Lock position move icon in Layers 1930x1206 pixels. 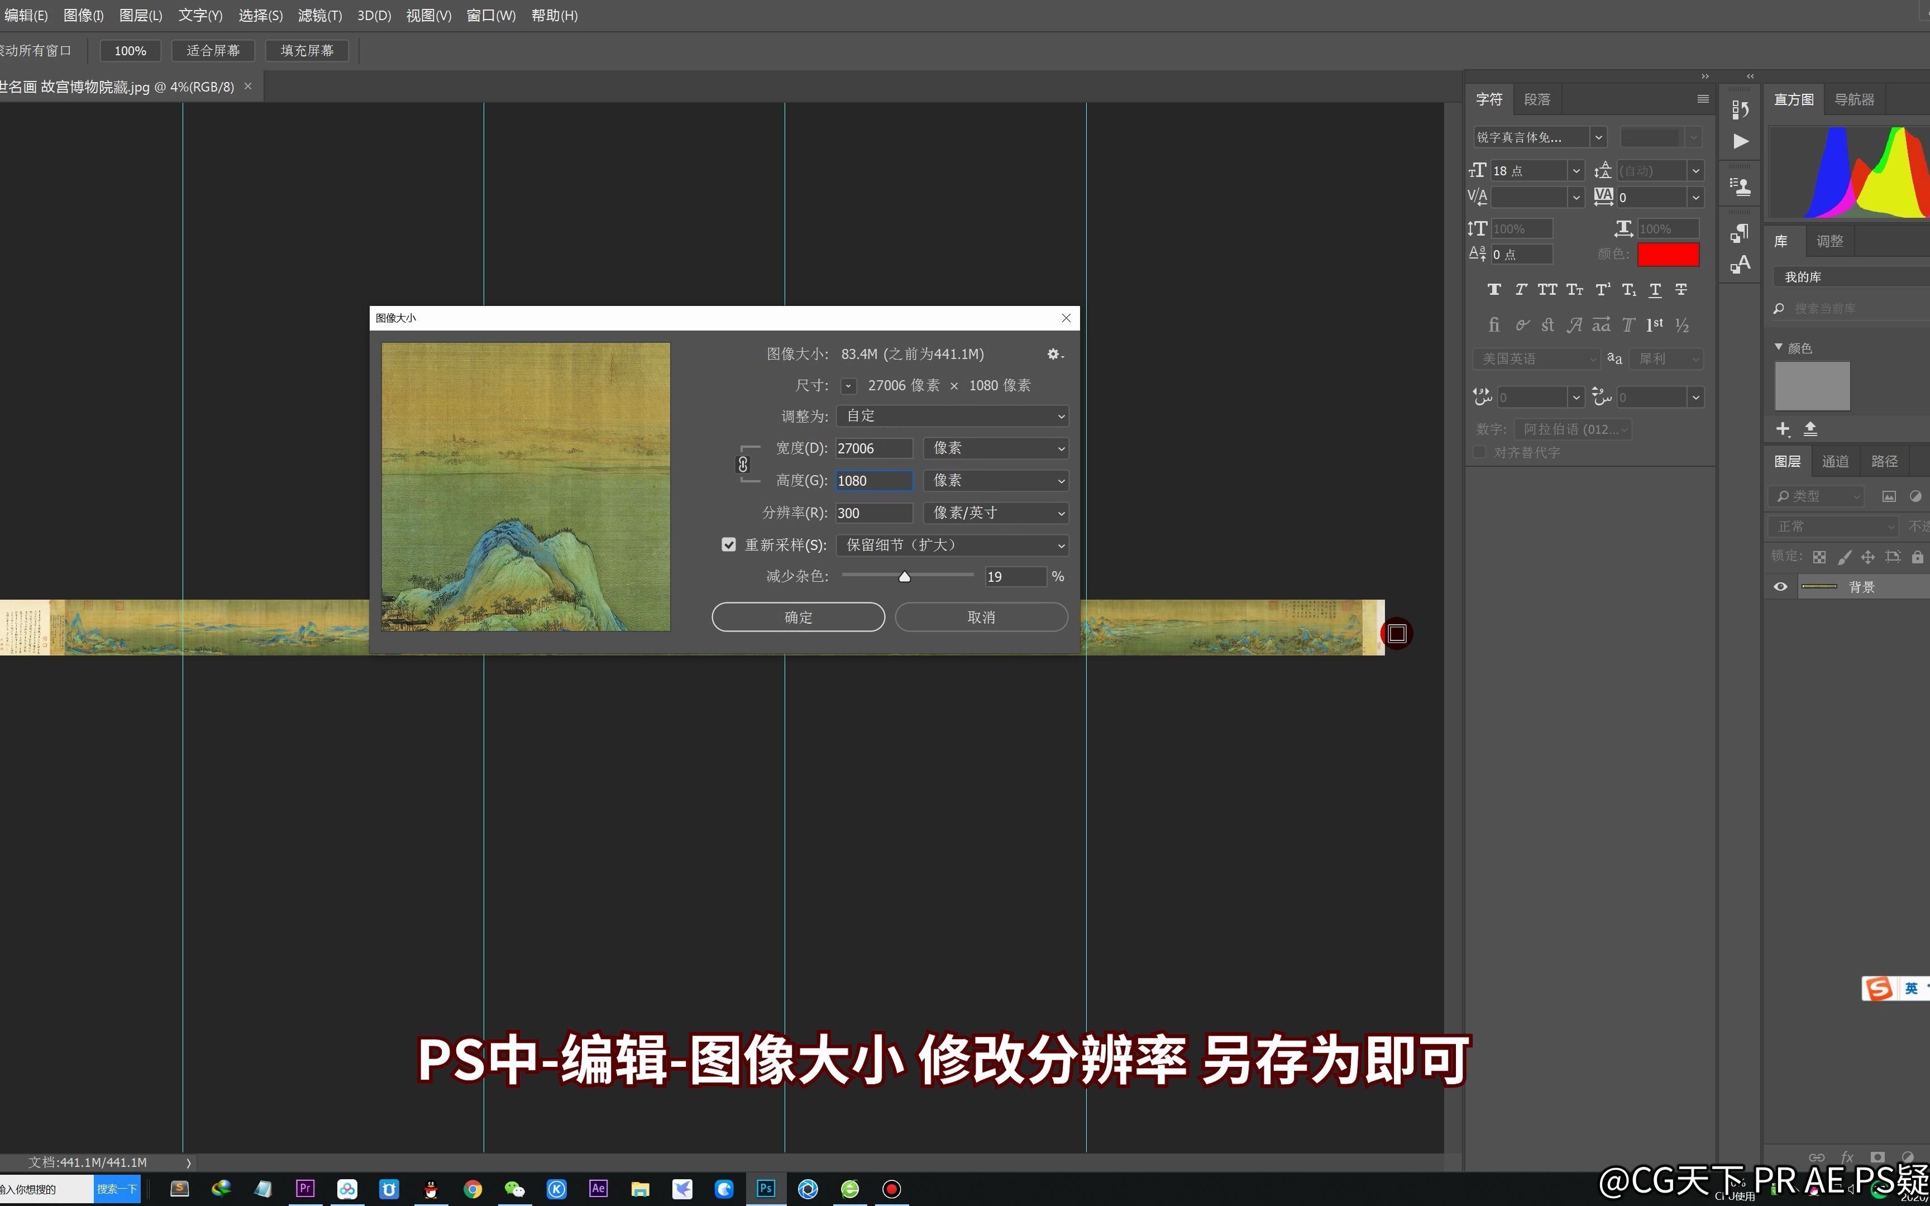[1868, 557]
